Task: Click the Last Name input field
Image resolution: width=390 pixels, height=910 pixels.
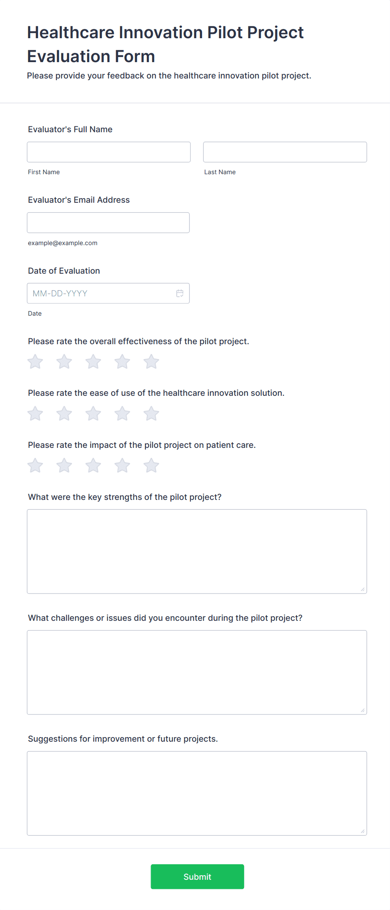Action: tap(285, 152)
